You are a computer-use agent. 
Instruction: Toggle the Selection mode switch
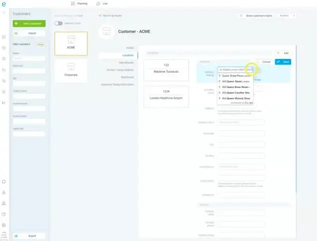point(58,23)
